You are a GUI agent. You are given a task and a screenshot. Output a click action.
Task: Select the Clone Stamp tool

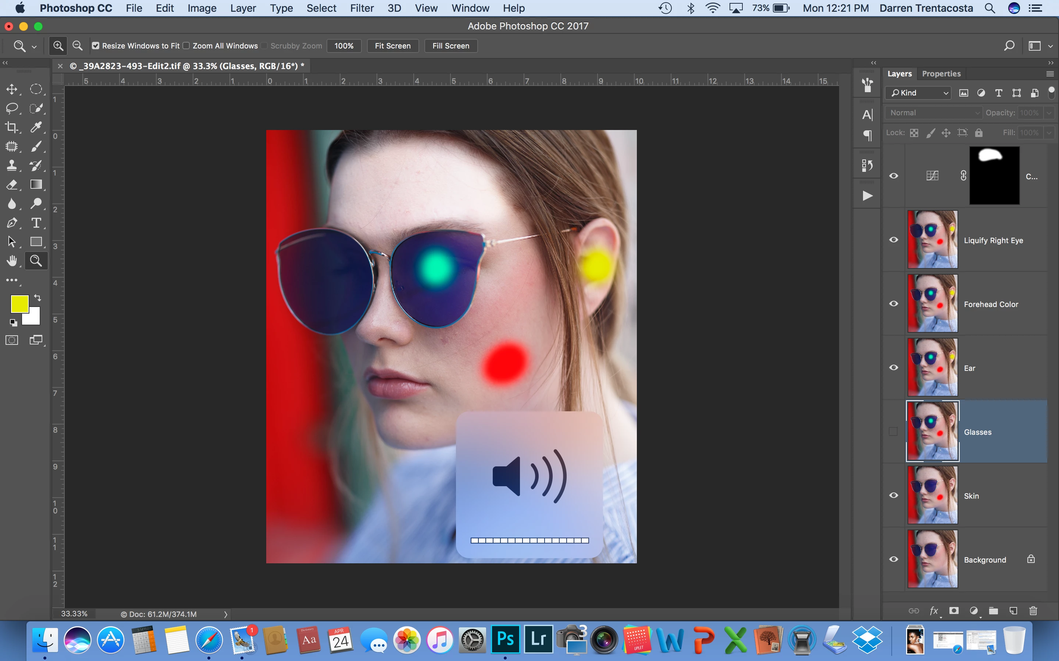coord(12,165)
